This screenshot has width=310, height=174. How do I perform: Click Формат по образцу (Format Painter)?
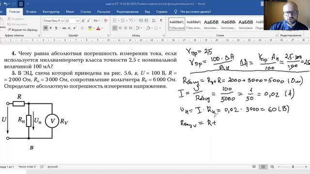22,30
